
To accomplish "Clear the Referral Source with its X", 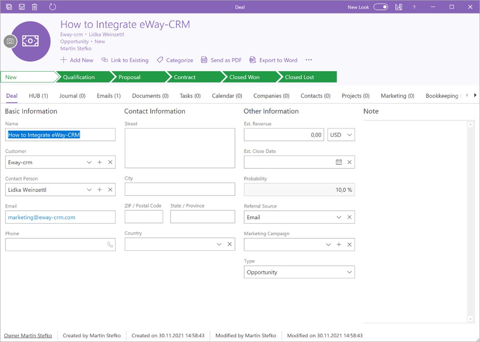I will 349,217.
